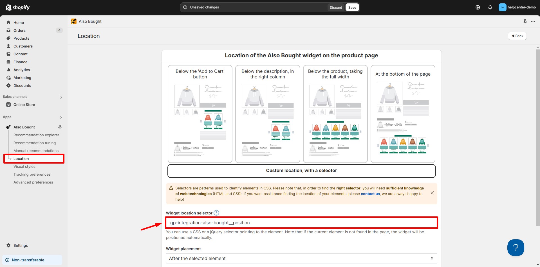The height and width of the screenshot is (267, 540).
Task: Expand the Apps section chevron
Action: (x=61, y=117)
